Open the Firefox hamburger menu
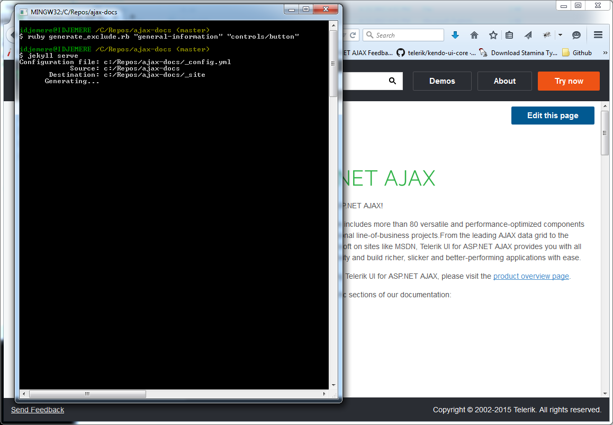The height and width of the screenshot is (425, 613). [598, 35]
